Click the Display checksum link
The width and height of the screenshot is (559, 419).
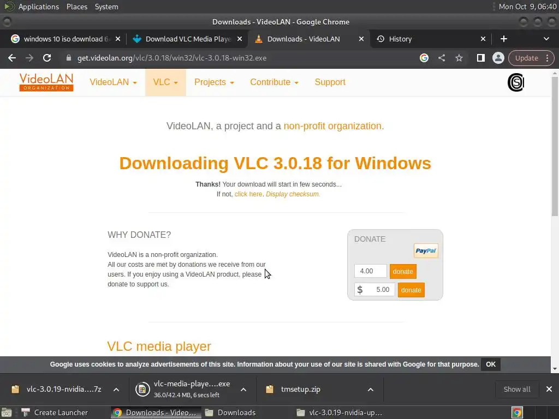pos(293,194)
